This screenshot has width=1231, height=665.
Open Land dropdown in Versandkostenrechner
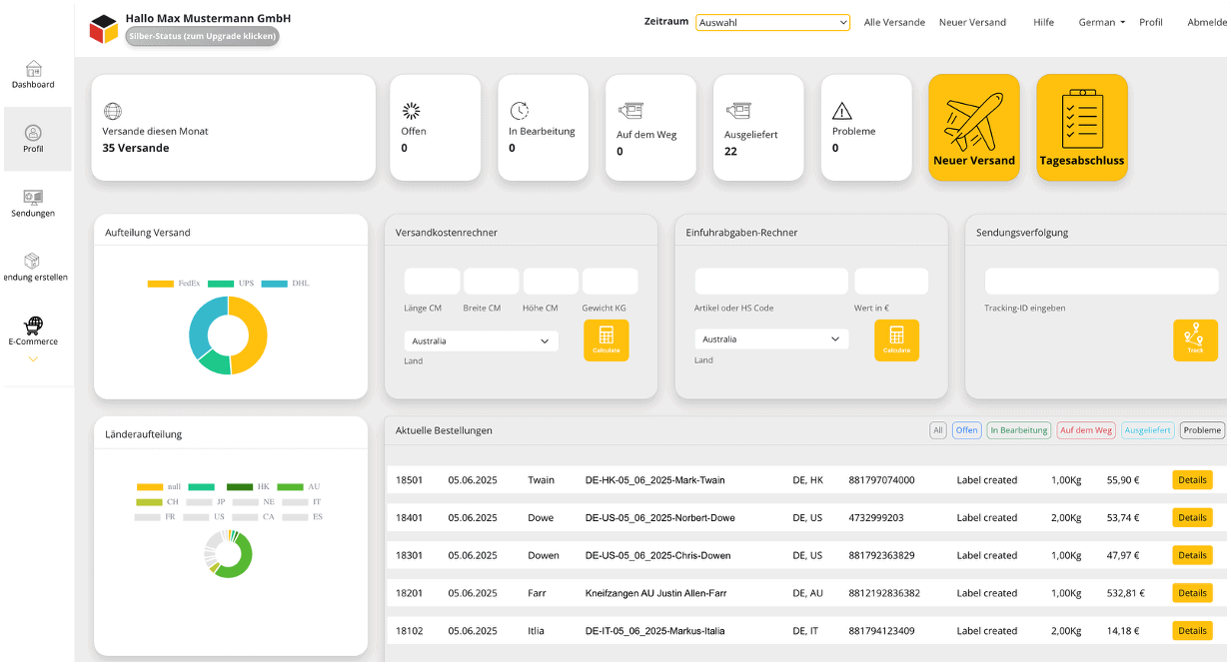pyautogui.click(x=481, y=340)
